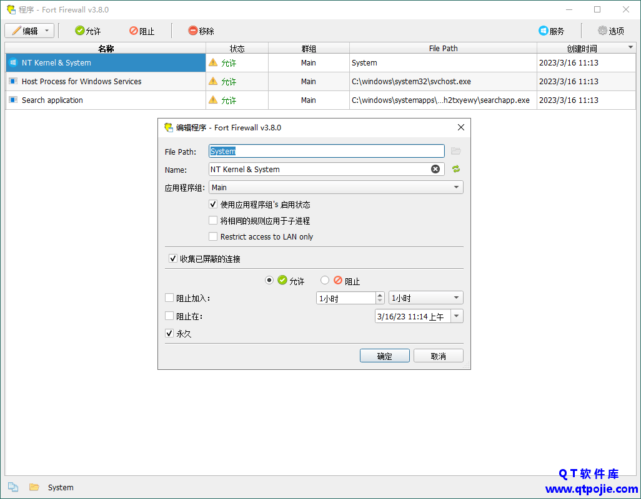Viewport: 641px width, 499px height.
Task: Toggle 收集已屏蔽的连接 checkbox
Action: [173, 259]
